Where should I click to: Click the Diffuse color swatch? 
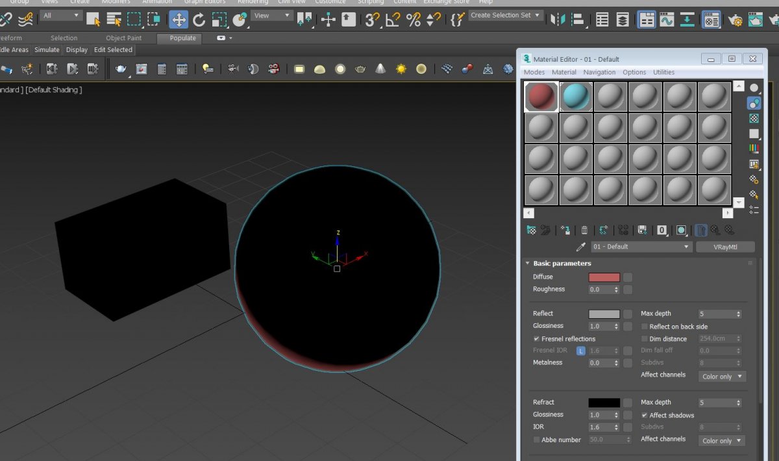(604, 277)
